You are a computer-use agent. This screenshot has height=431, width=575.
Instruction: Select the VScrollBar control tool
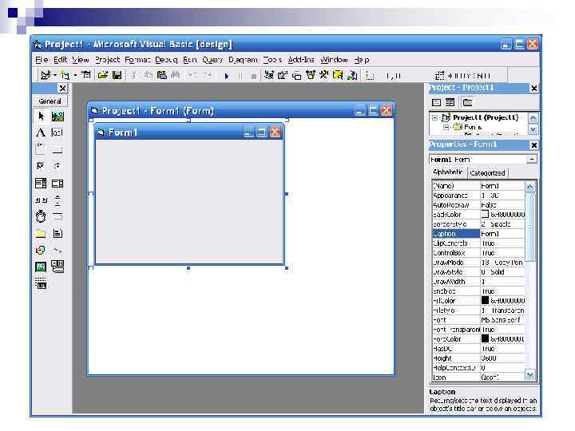[57, 200]
